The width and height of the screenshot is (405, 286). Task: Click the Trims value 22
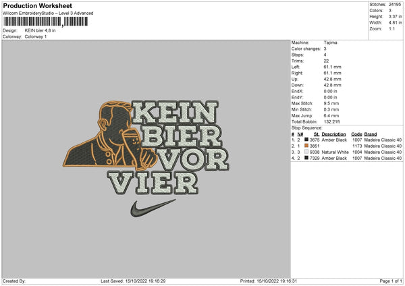(x=326, y=61)
